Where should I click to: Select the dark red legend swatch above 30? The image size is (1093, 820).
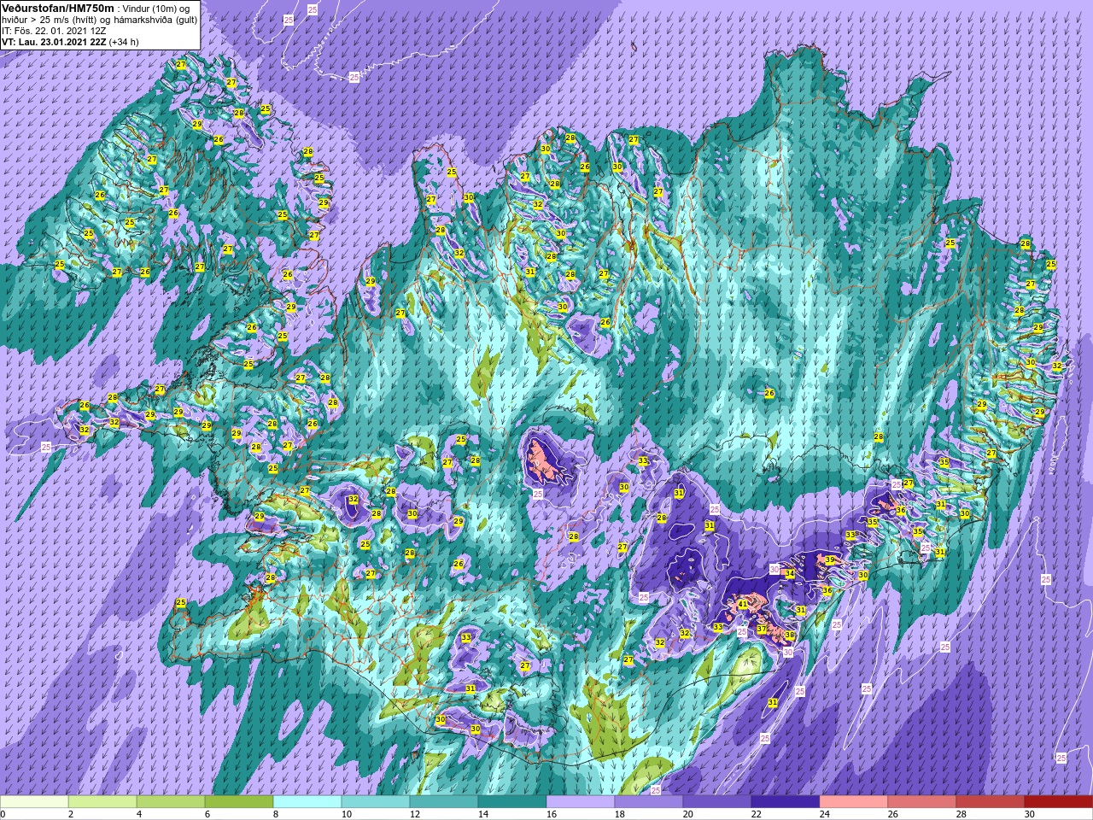tap(1059, 802)
